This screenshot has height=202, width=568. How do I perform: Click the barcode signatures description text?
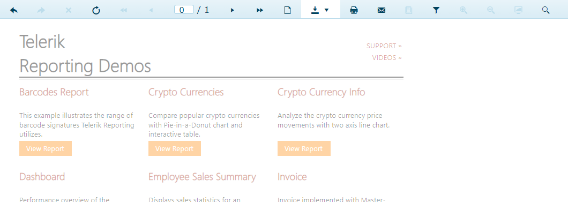[77, 125]
